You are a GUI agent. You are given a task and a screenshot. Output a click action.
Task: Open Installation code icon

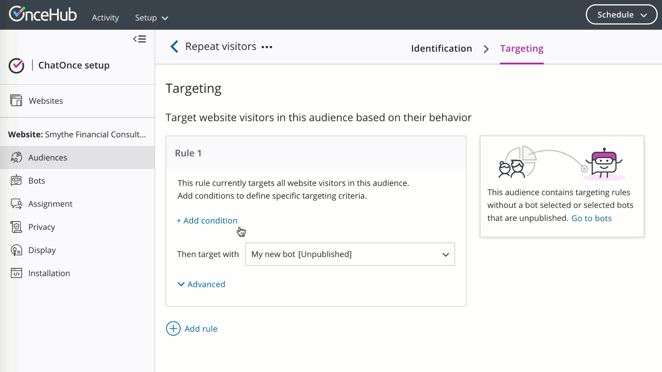click(x=16, y=273)
